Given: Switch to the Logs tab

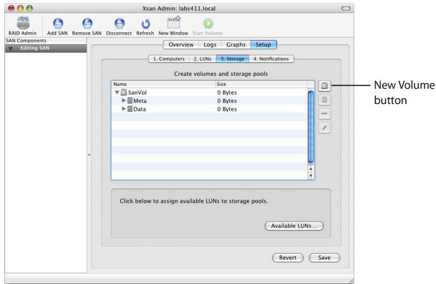Looking at the screenshot, I should click(x=210, y=44).
